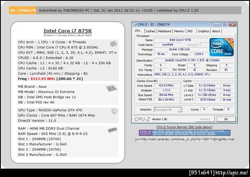Click the Bus Speed value 200.66 MHz

click(x=166, y=95)
